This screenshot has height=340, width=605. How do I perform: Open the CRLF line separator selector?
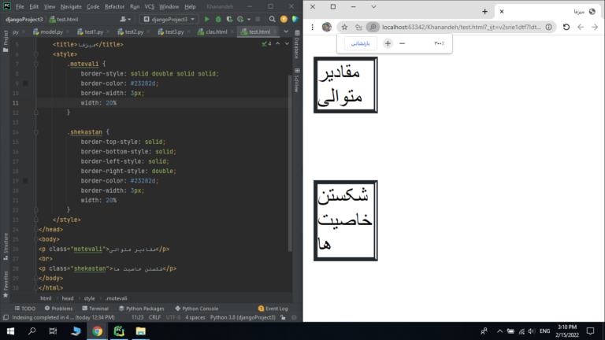point(154,318)
